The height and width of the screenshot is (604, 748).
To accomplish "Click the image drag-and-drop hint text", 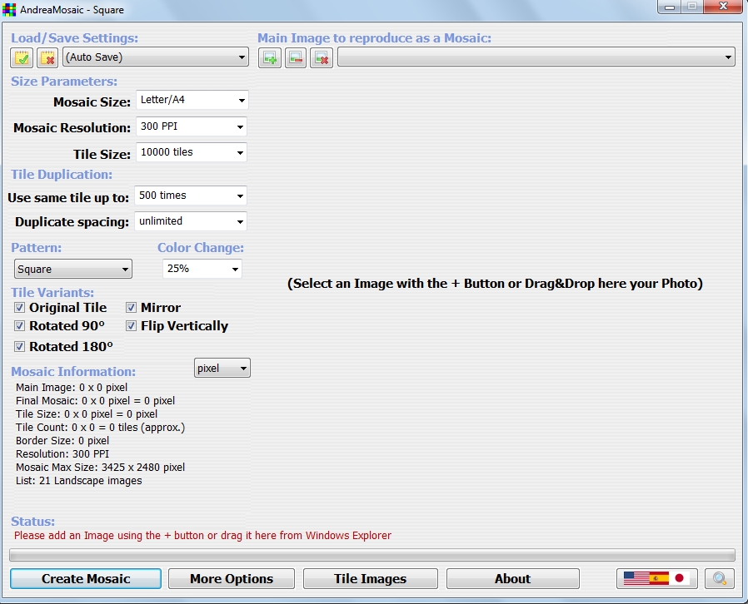I will (495, 284).
